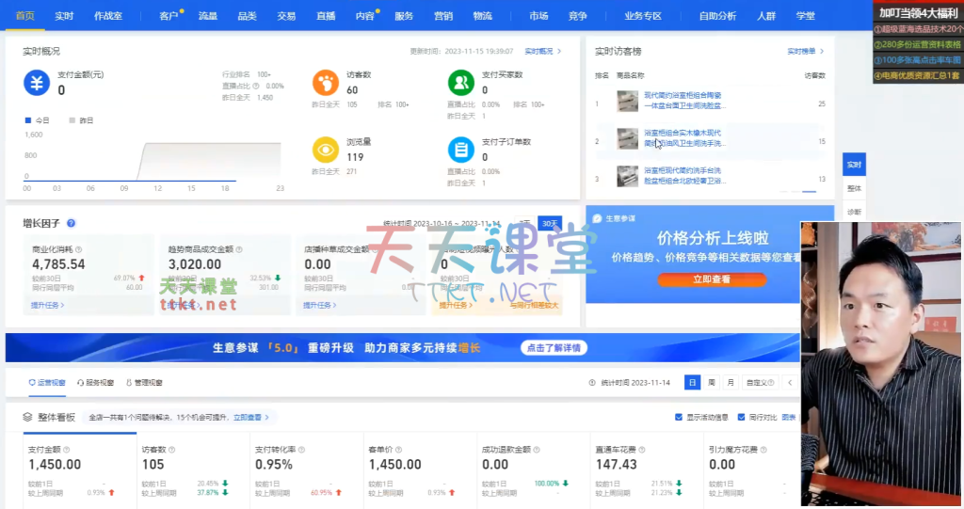Select the 30天 time range button

(549, 223)
